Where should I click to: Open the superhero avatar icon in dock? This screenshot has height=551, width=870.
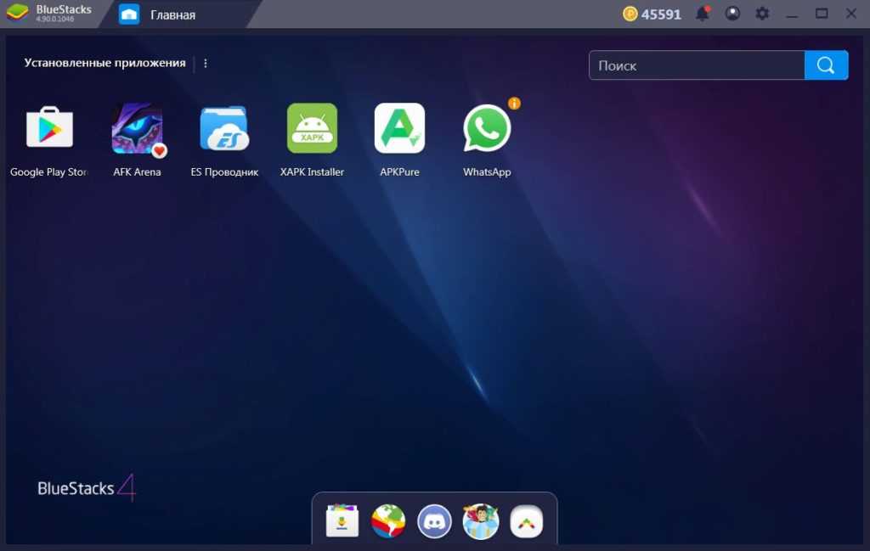click(481, 521)
